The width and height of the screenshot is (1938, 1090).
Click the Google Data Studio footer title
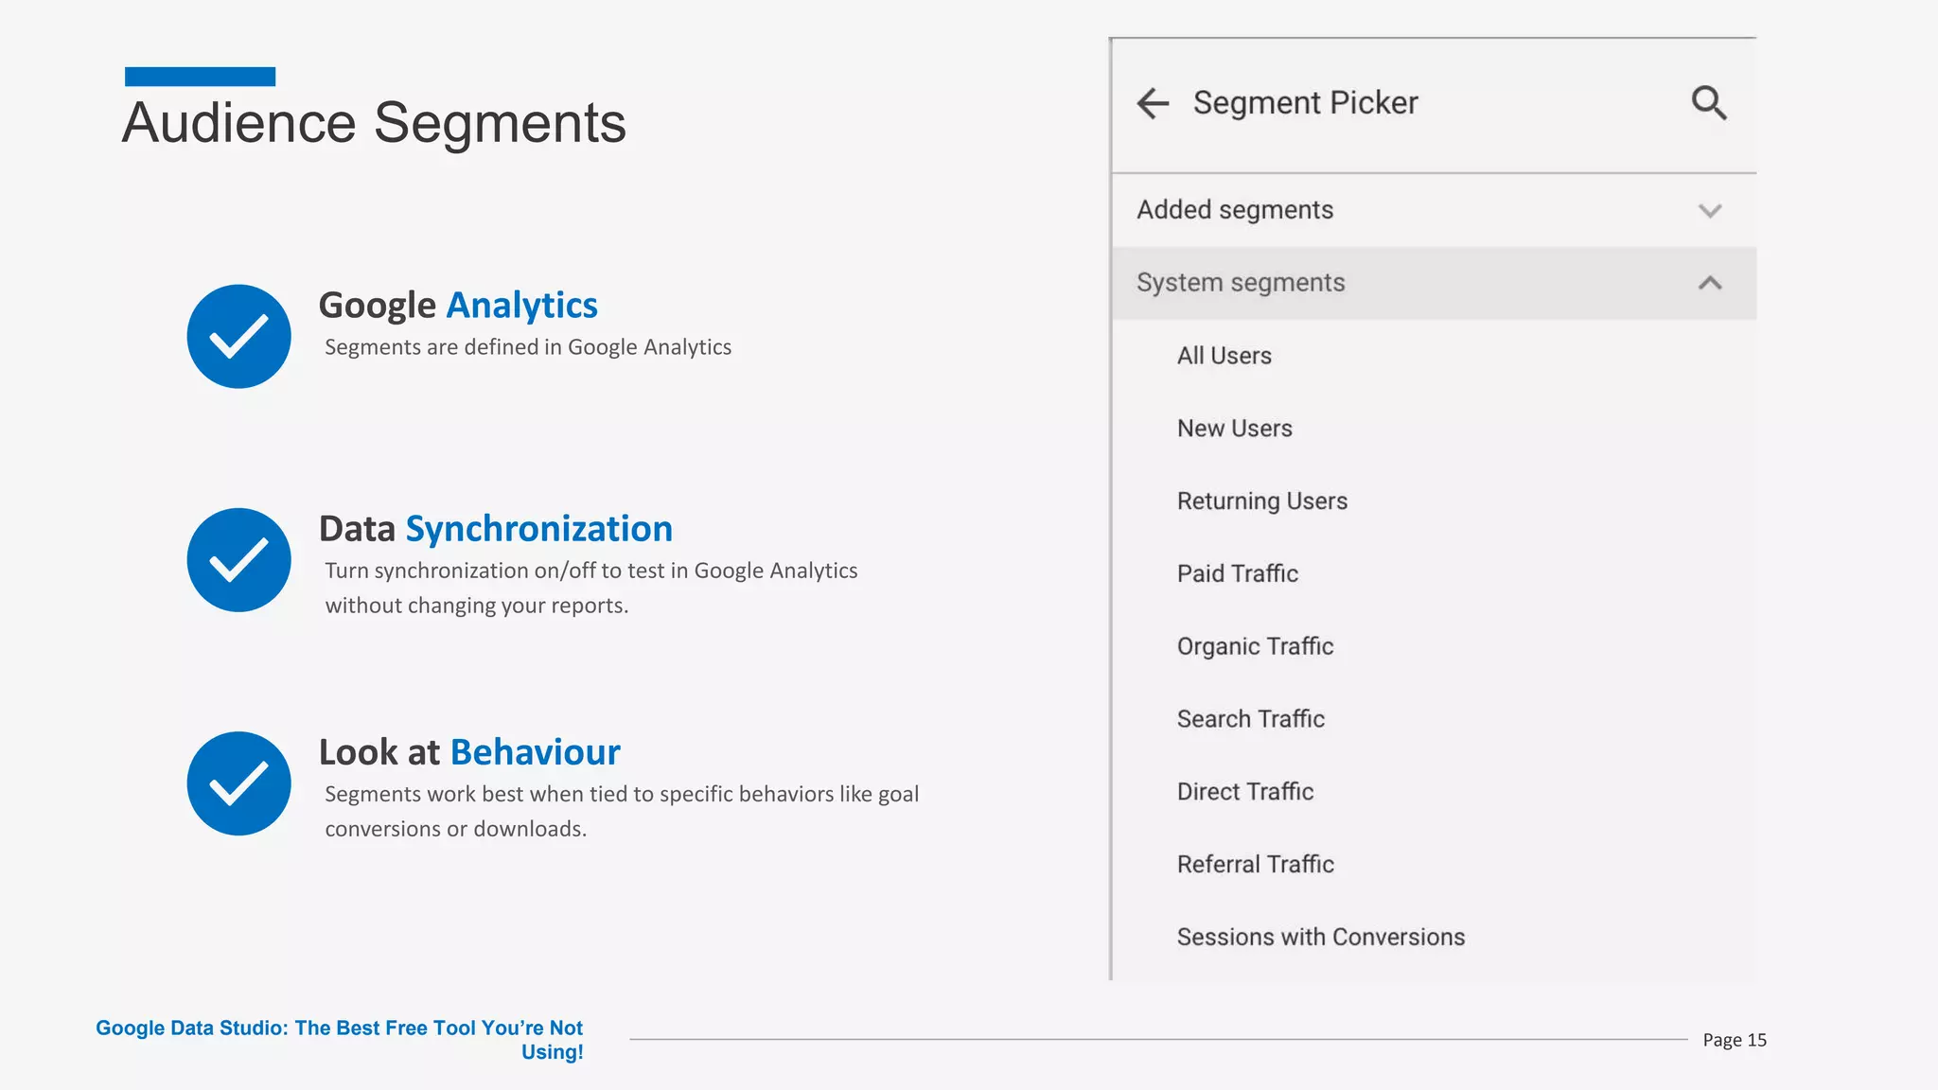(340, 1040)
